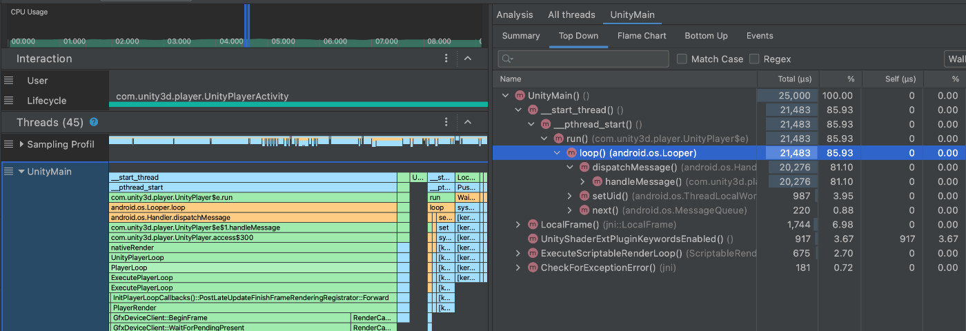Enable the Regex checkbox
Screen dimensions: 966x331
pos(754,59)
